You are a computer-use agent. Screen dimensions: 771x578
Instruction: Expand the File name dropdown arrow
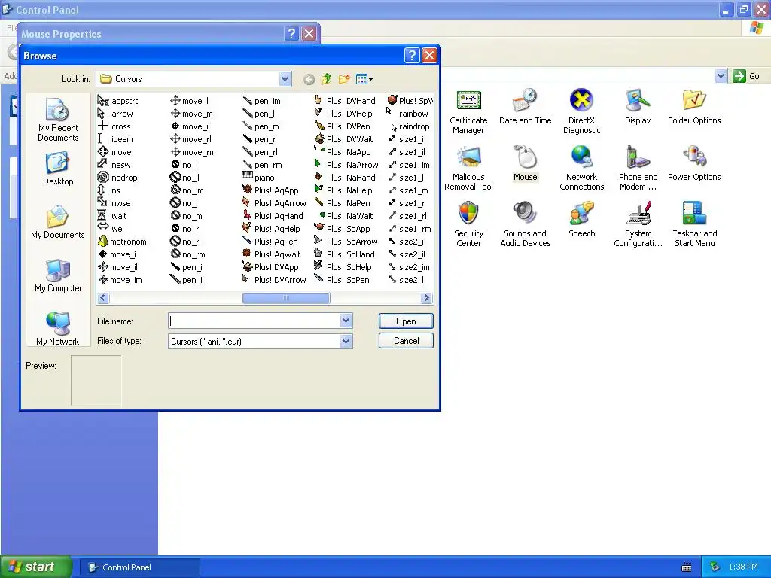tap(346, 321)
